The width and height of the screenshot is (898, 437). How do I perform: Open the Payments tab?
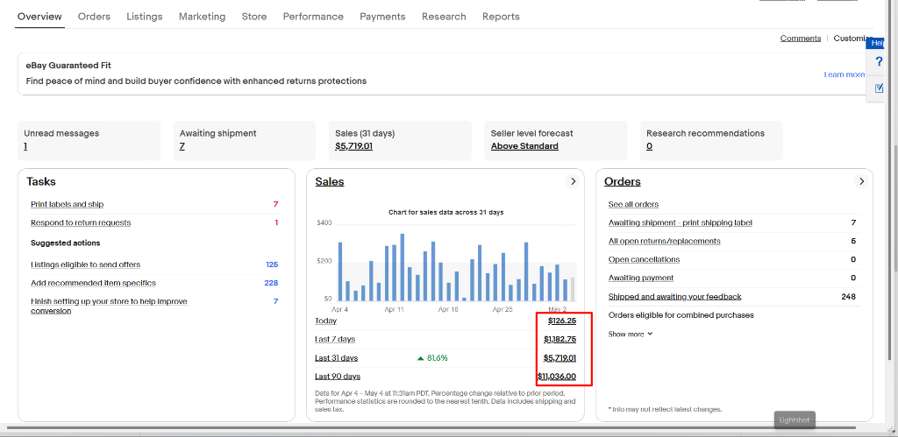point(382,17)
